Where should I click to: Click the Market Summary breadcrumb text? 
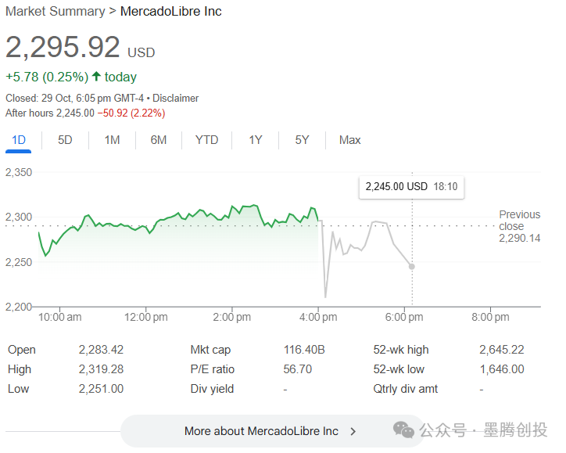tap(55, 12)
